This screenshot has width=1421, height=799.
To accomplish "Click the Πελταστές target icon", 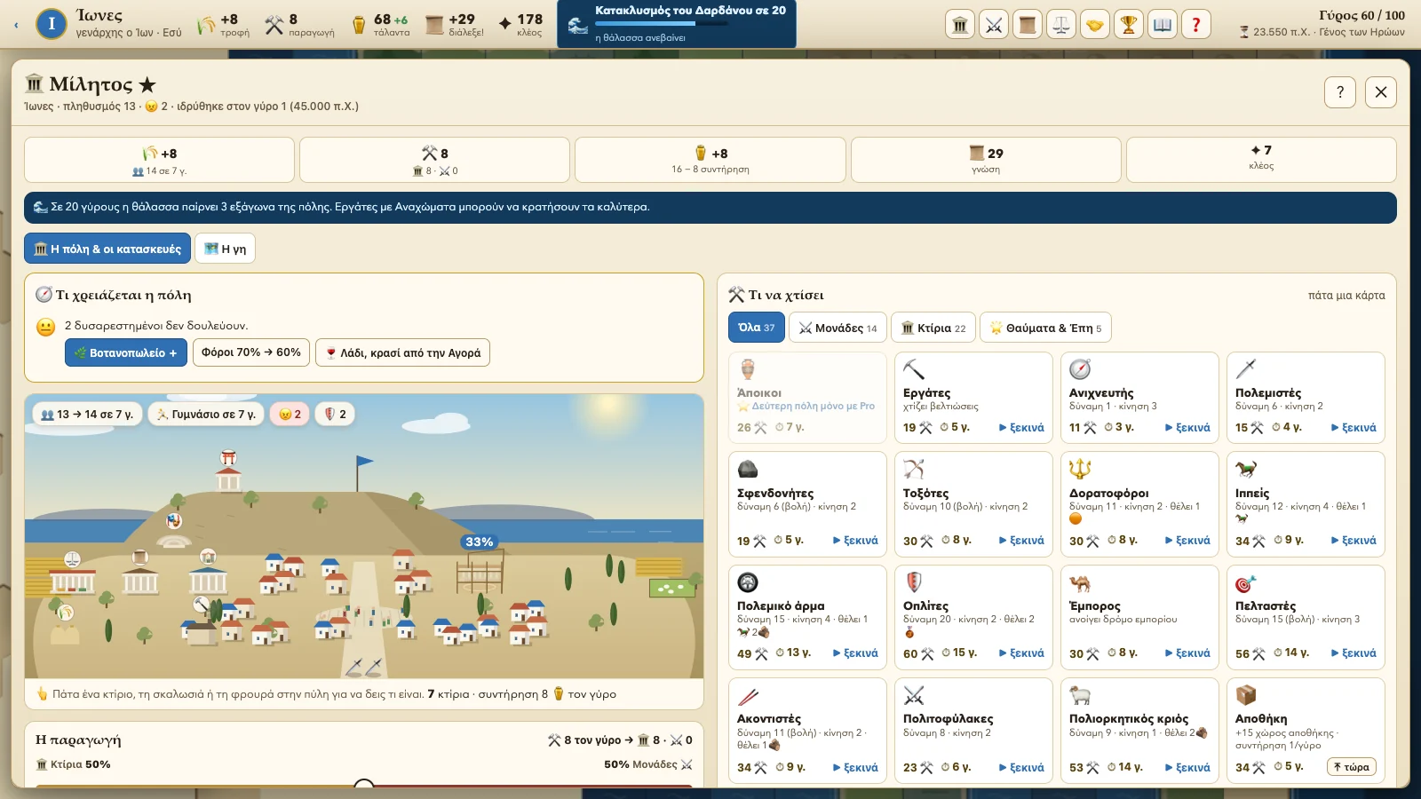I will (x=1246, y=582).
